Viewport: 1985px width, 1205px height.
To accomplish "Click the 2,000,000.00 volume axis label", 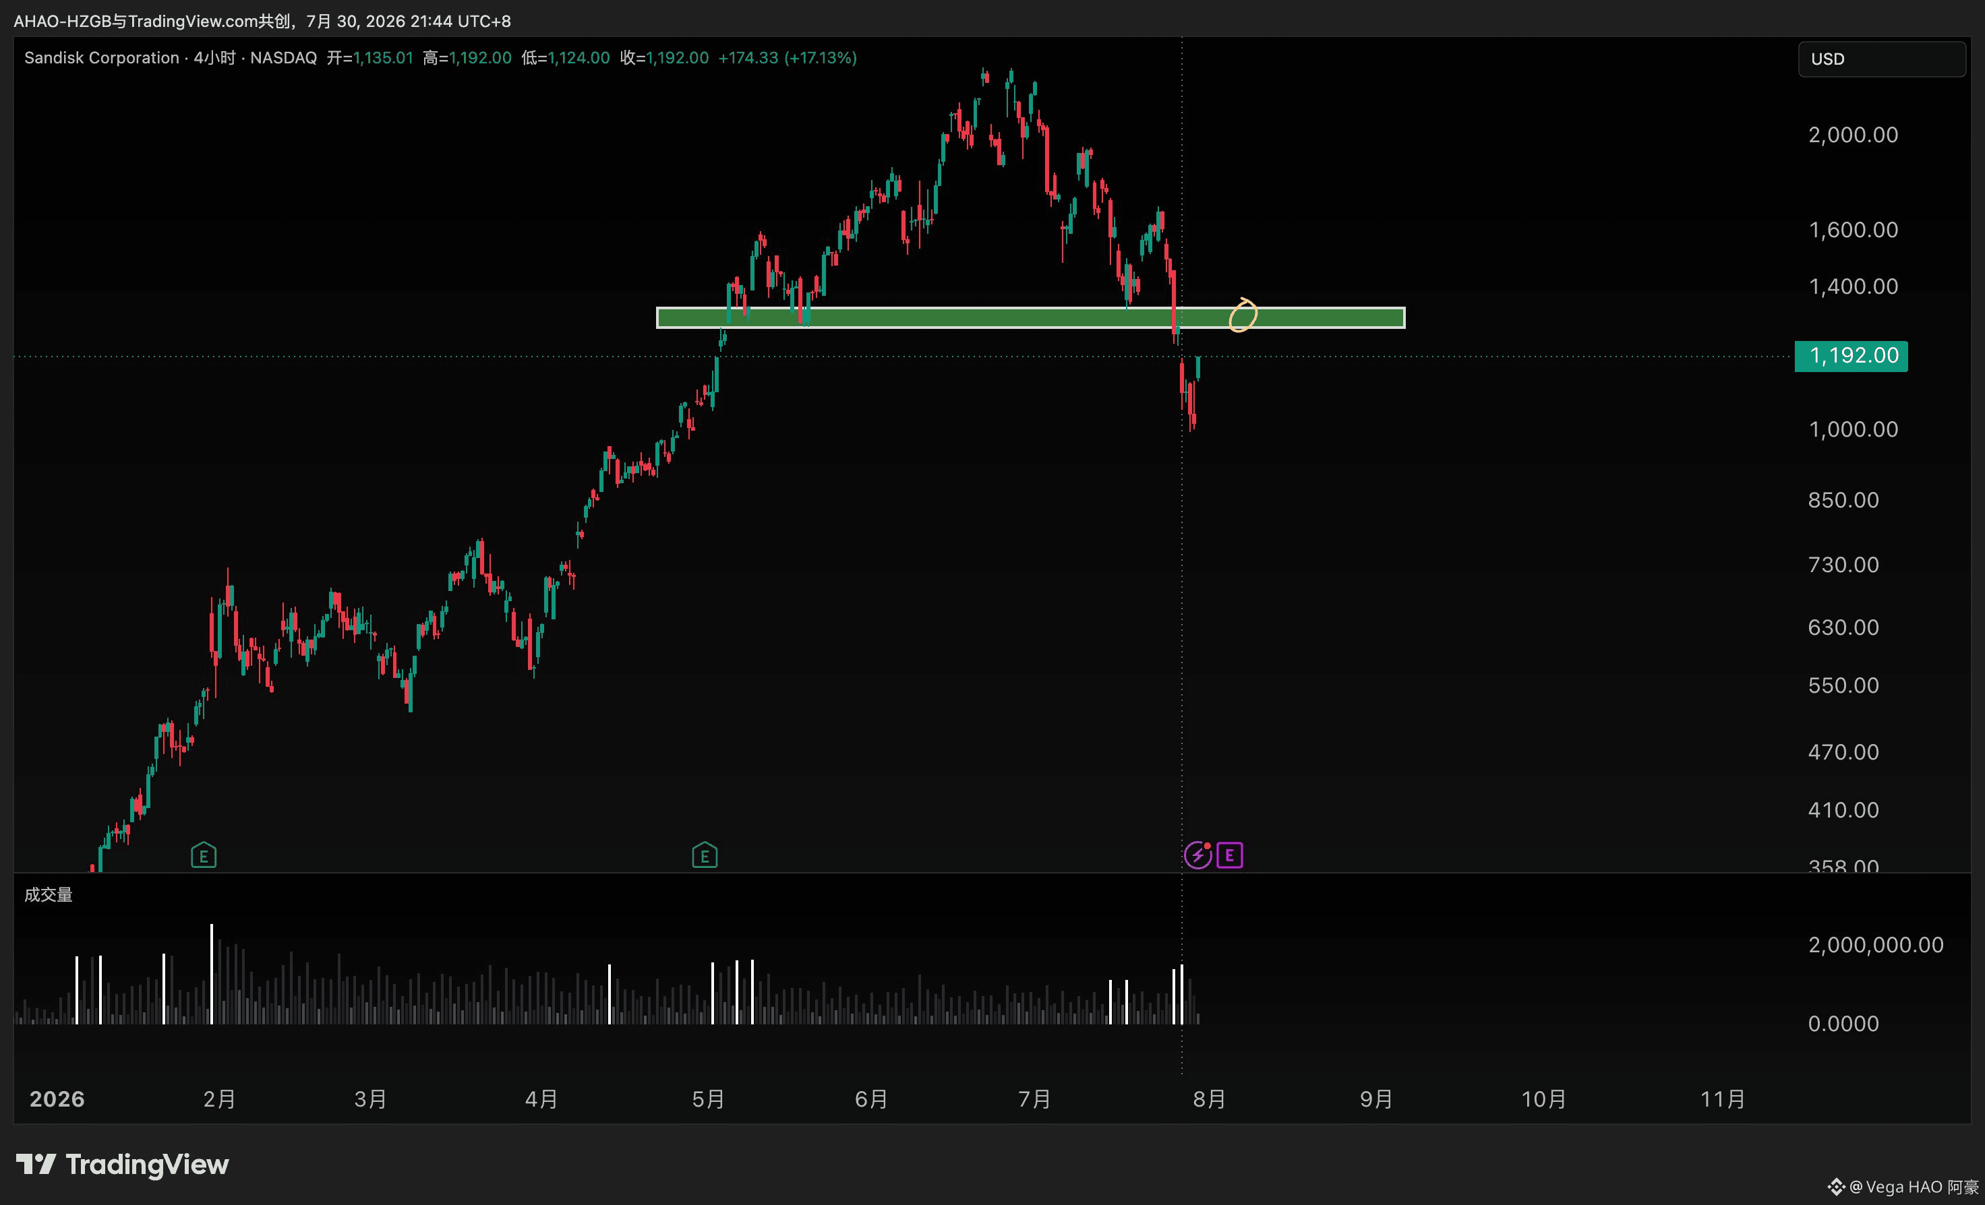I will (1876, 945).
